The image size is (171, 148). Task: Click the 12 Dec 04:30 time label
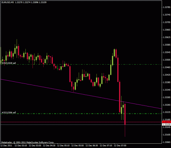[x=49, y=146]
